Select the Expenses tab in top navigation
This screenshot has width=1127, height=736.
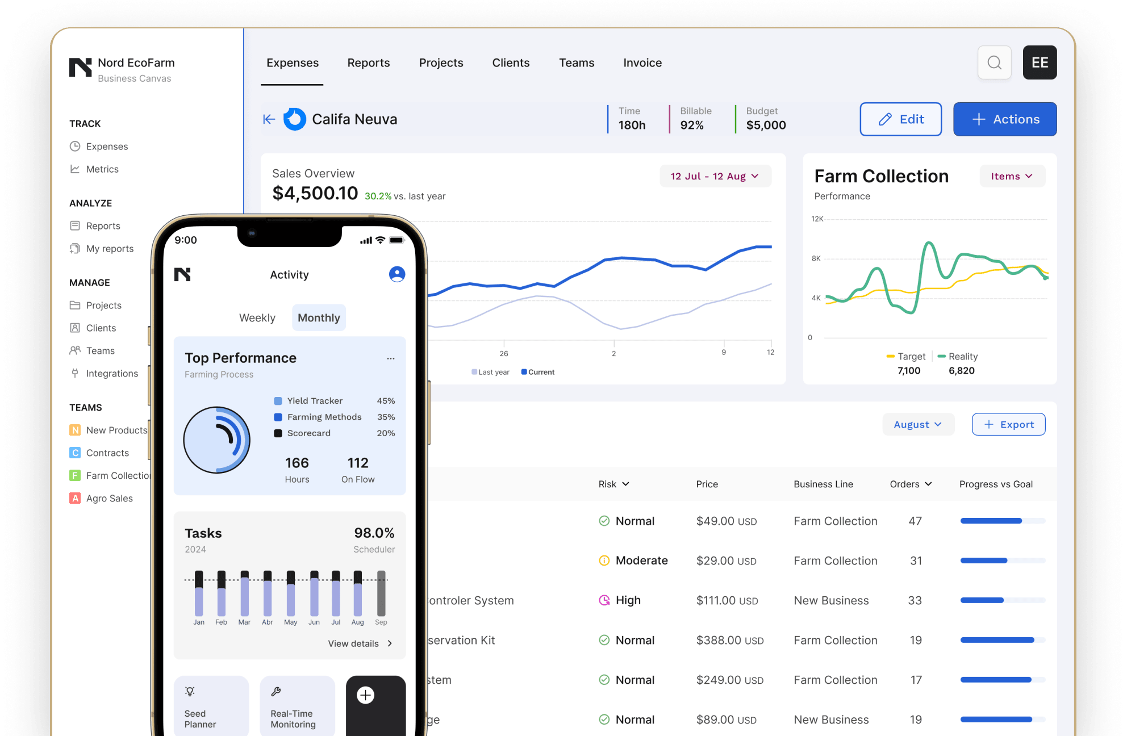pos(293,62)
